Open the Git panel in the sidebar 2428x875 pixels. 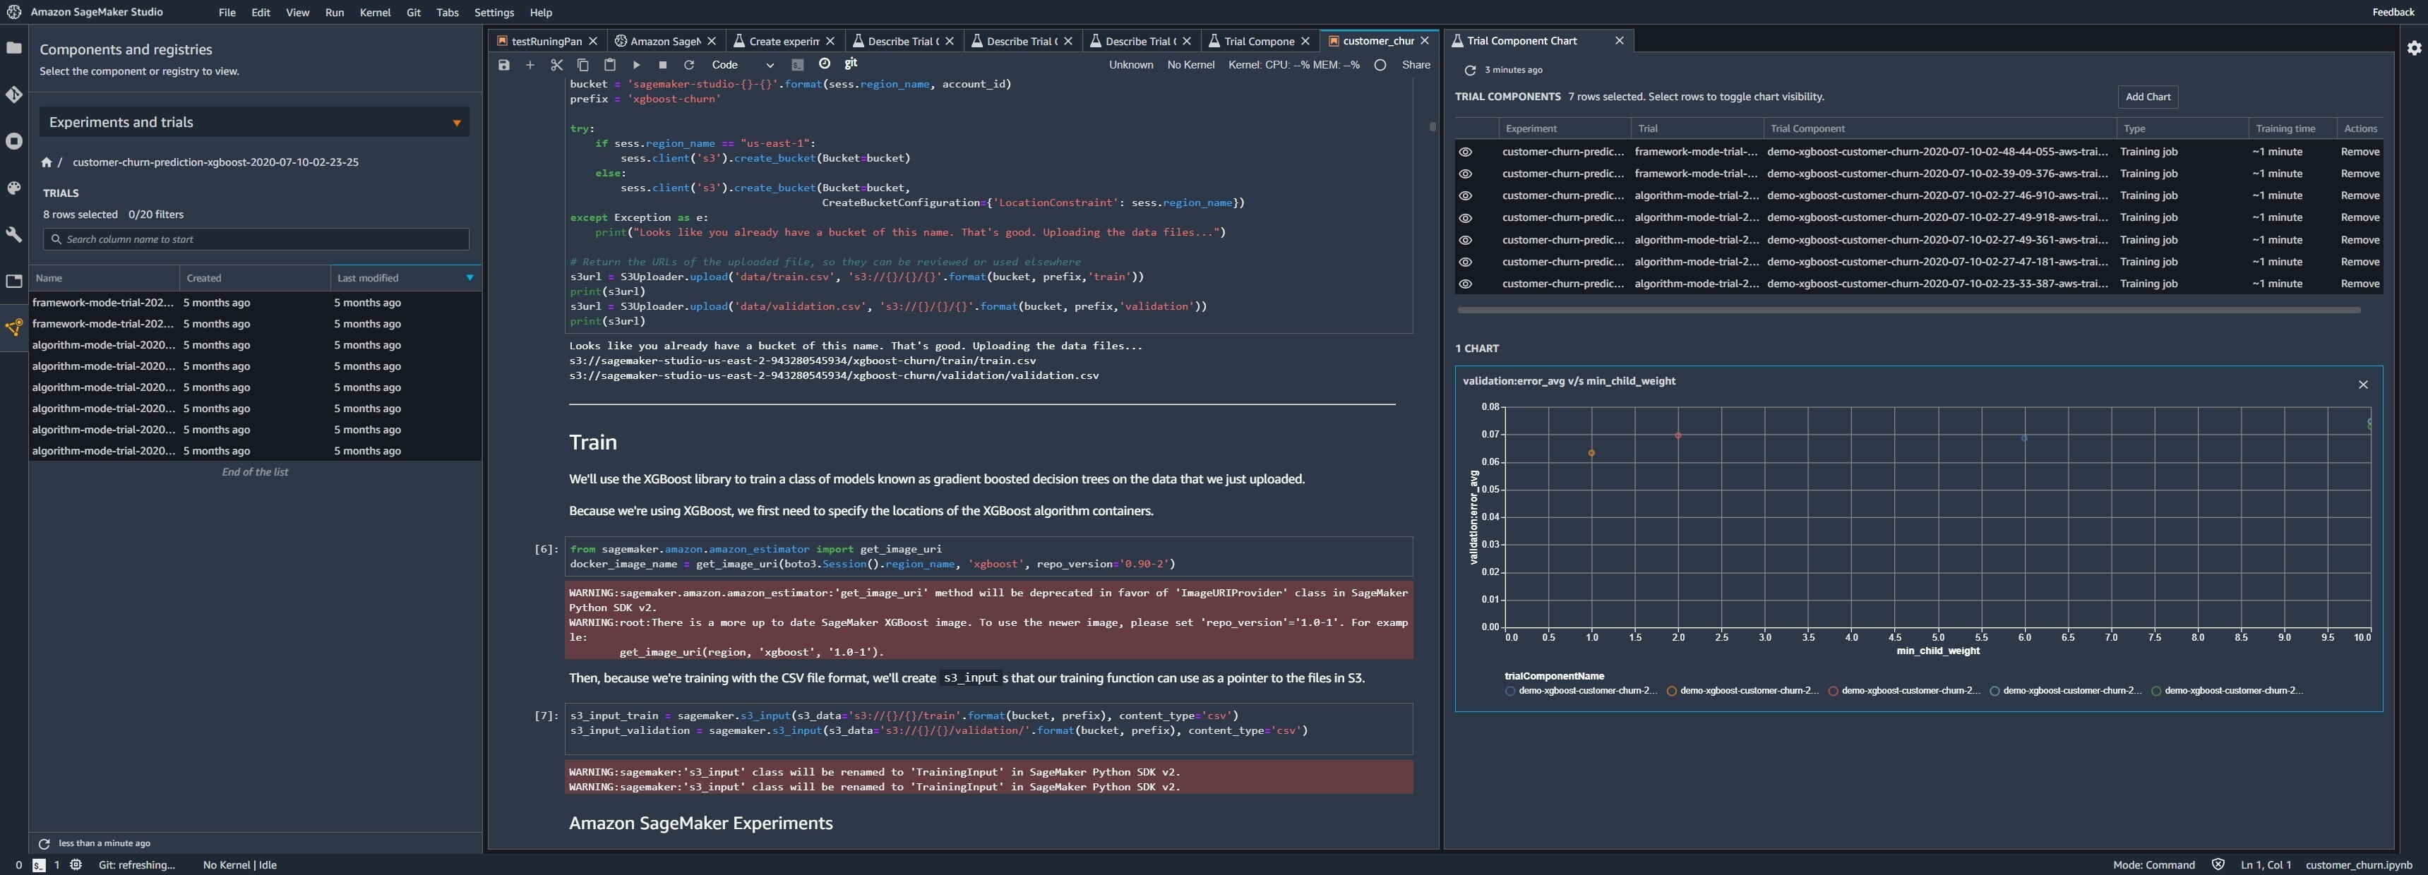click(14, 94)
